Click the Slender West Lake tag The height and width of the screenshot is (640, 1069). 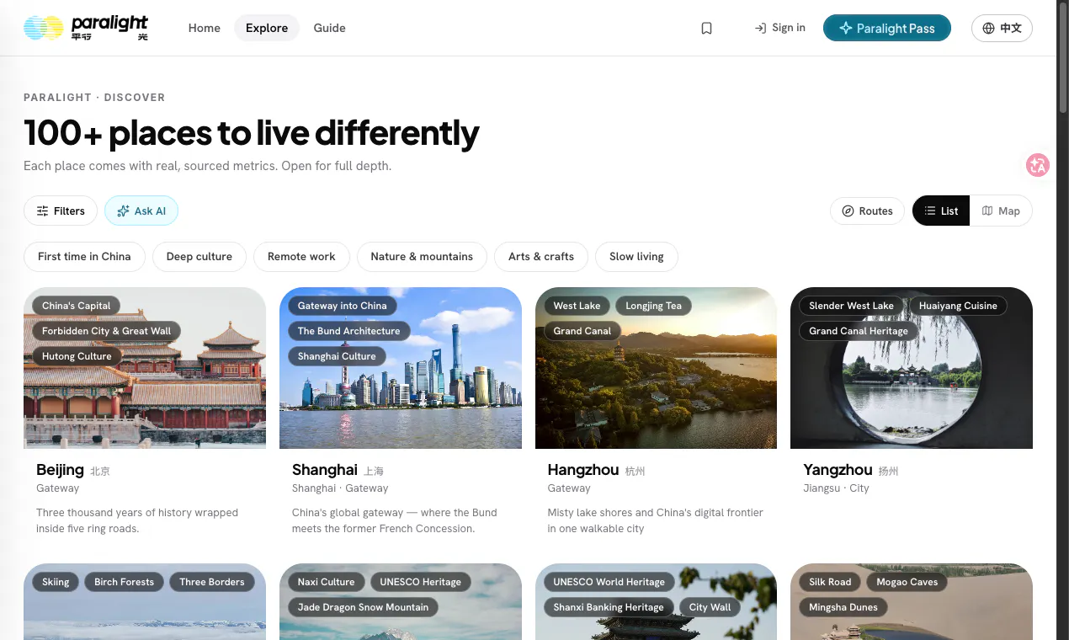coord(852,306)
